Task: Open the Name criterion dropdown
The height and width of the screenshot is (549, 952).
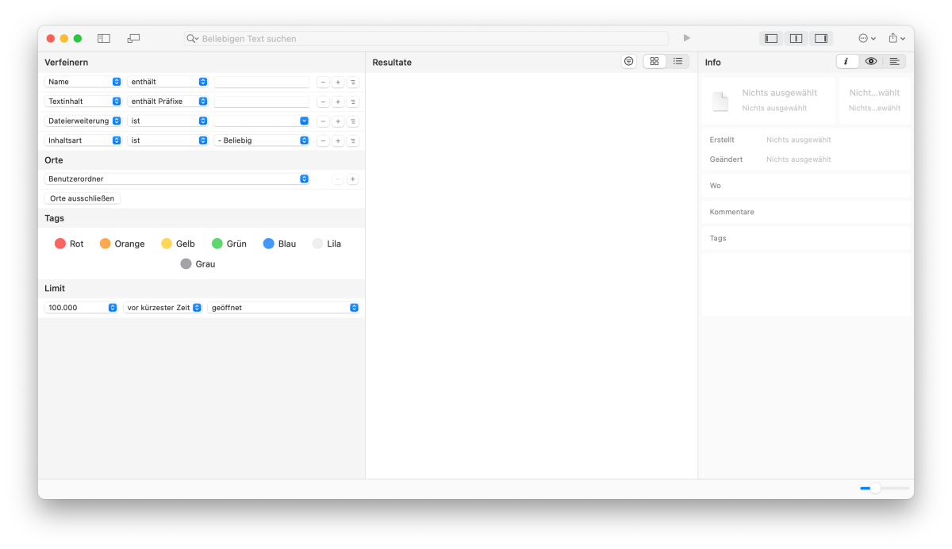Action: point(83,82)
